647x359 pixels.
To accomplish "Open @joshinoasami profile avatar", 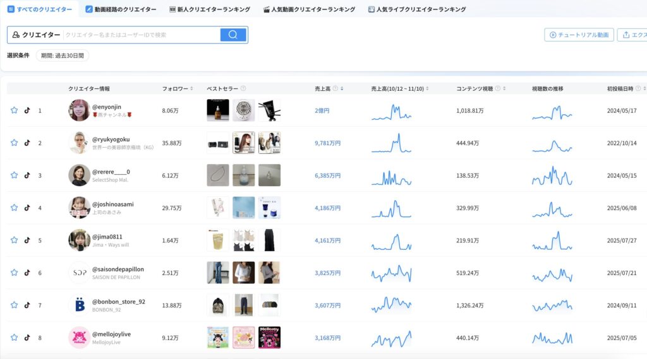I will point(80,208).
